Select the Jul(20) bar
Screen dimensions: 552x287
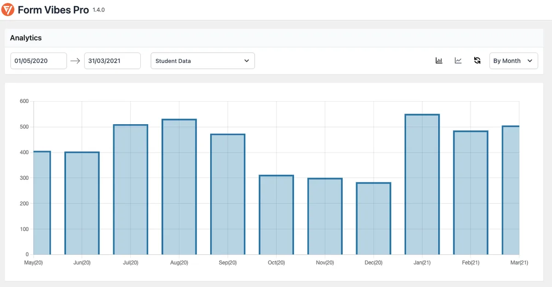coord(131,189)
